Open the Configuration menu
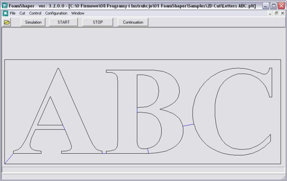 tap(56, 13)
